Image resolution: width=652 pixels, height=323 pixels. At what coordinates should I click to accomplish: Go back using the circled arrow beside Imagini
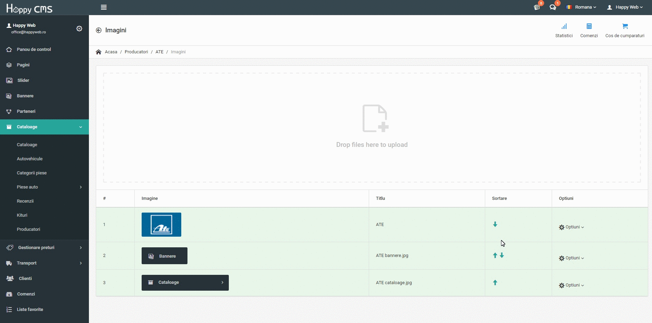tap(99, 30)
